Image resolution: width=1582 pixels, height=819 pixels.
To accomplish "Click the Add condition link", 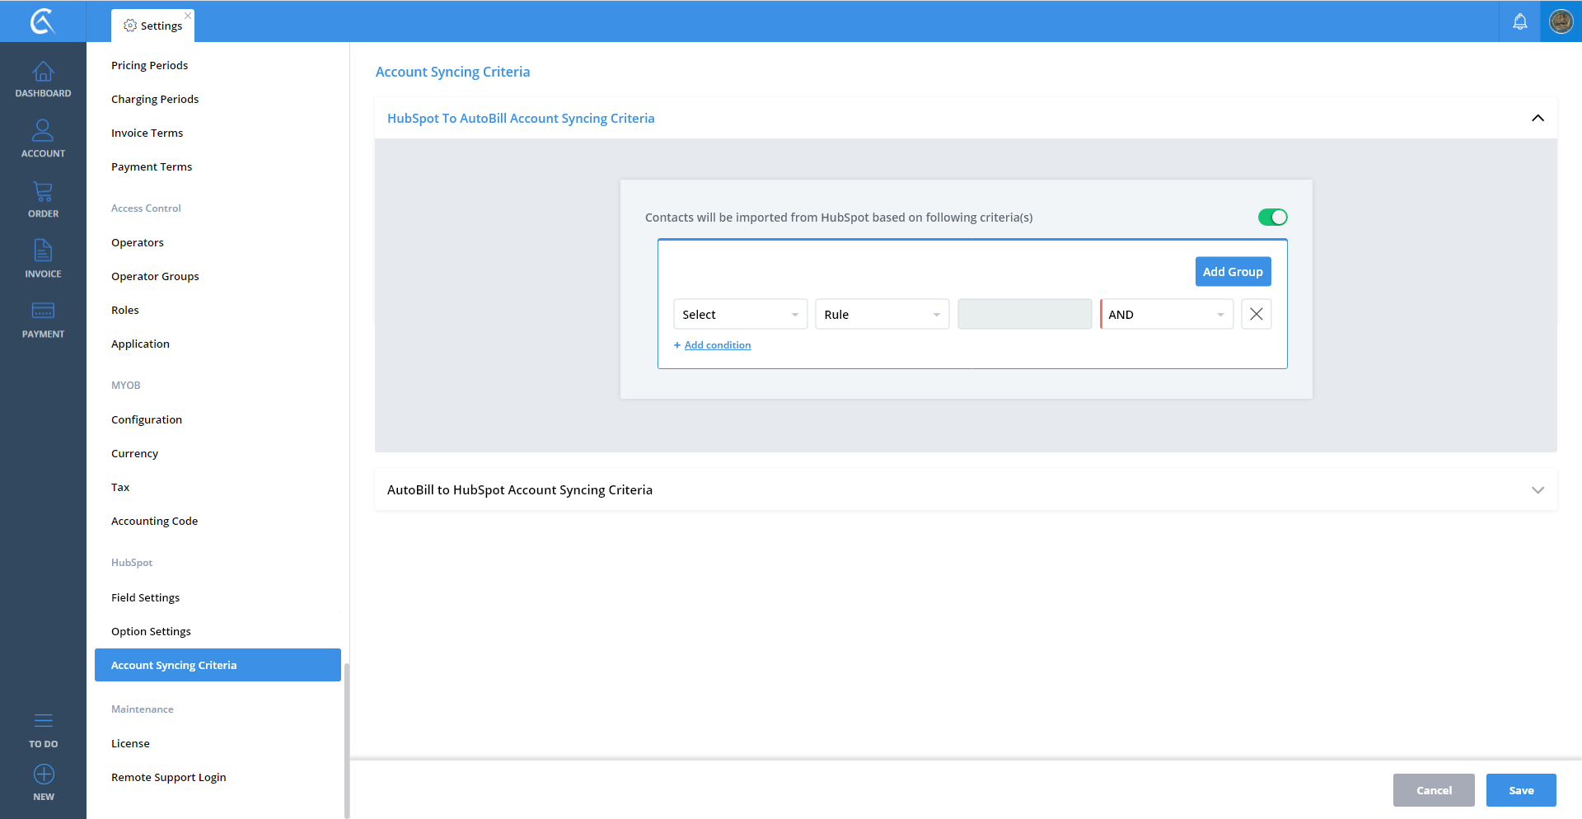I will pyautogui.click(x=717, y=345).
